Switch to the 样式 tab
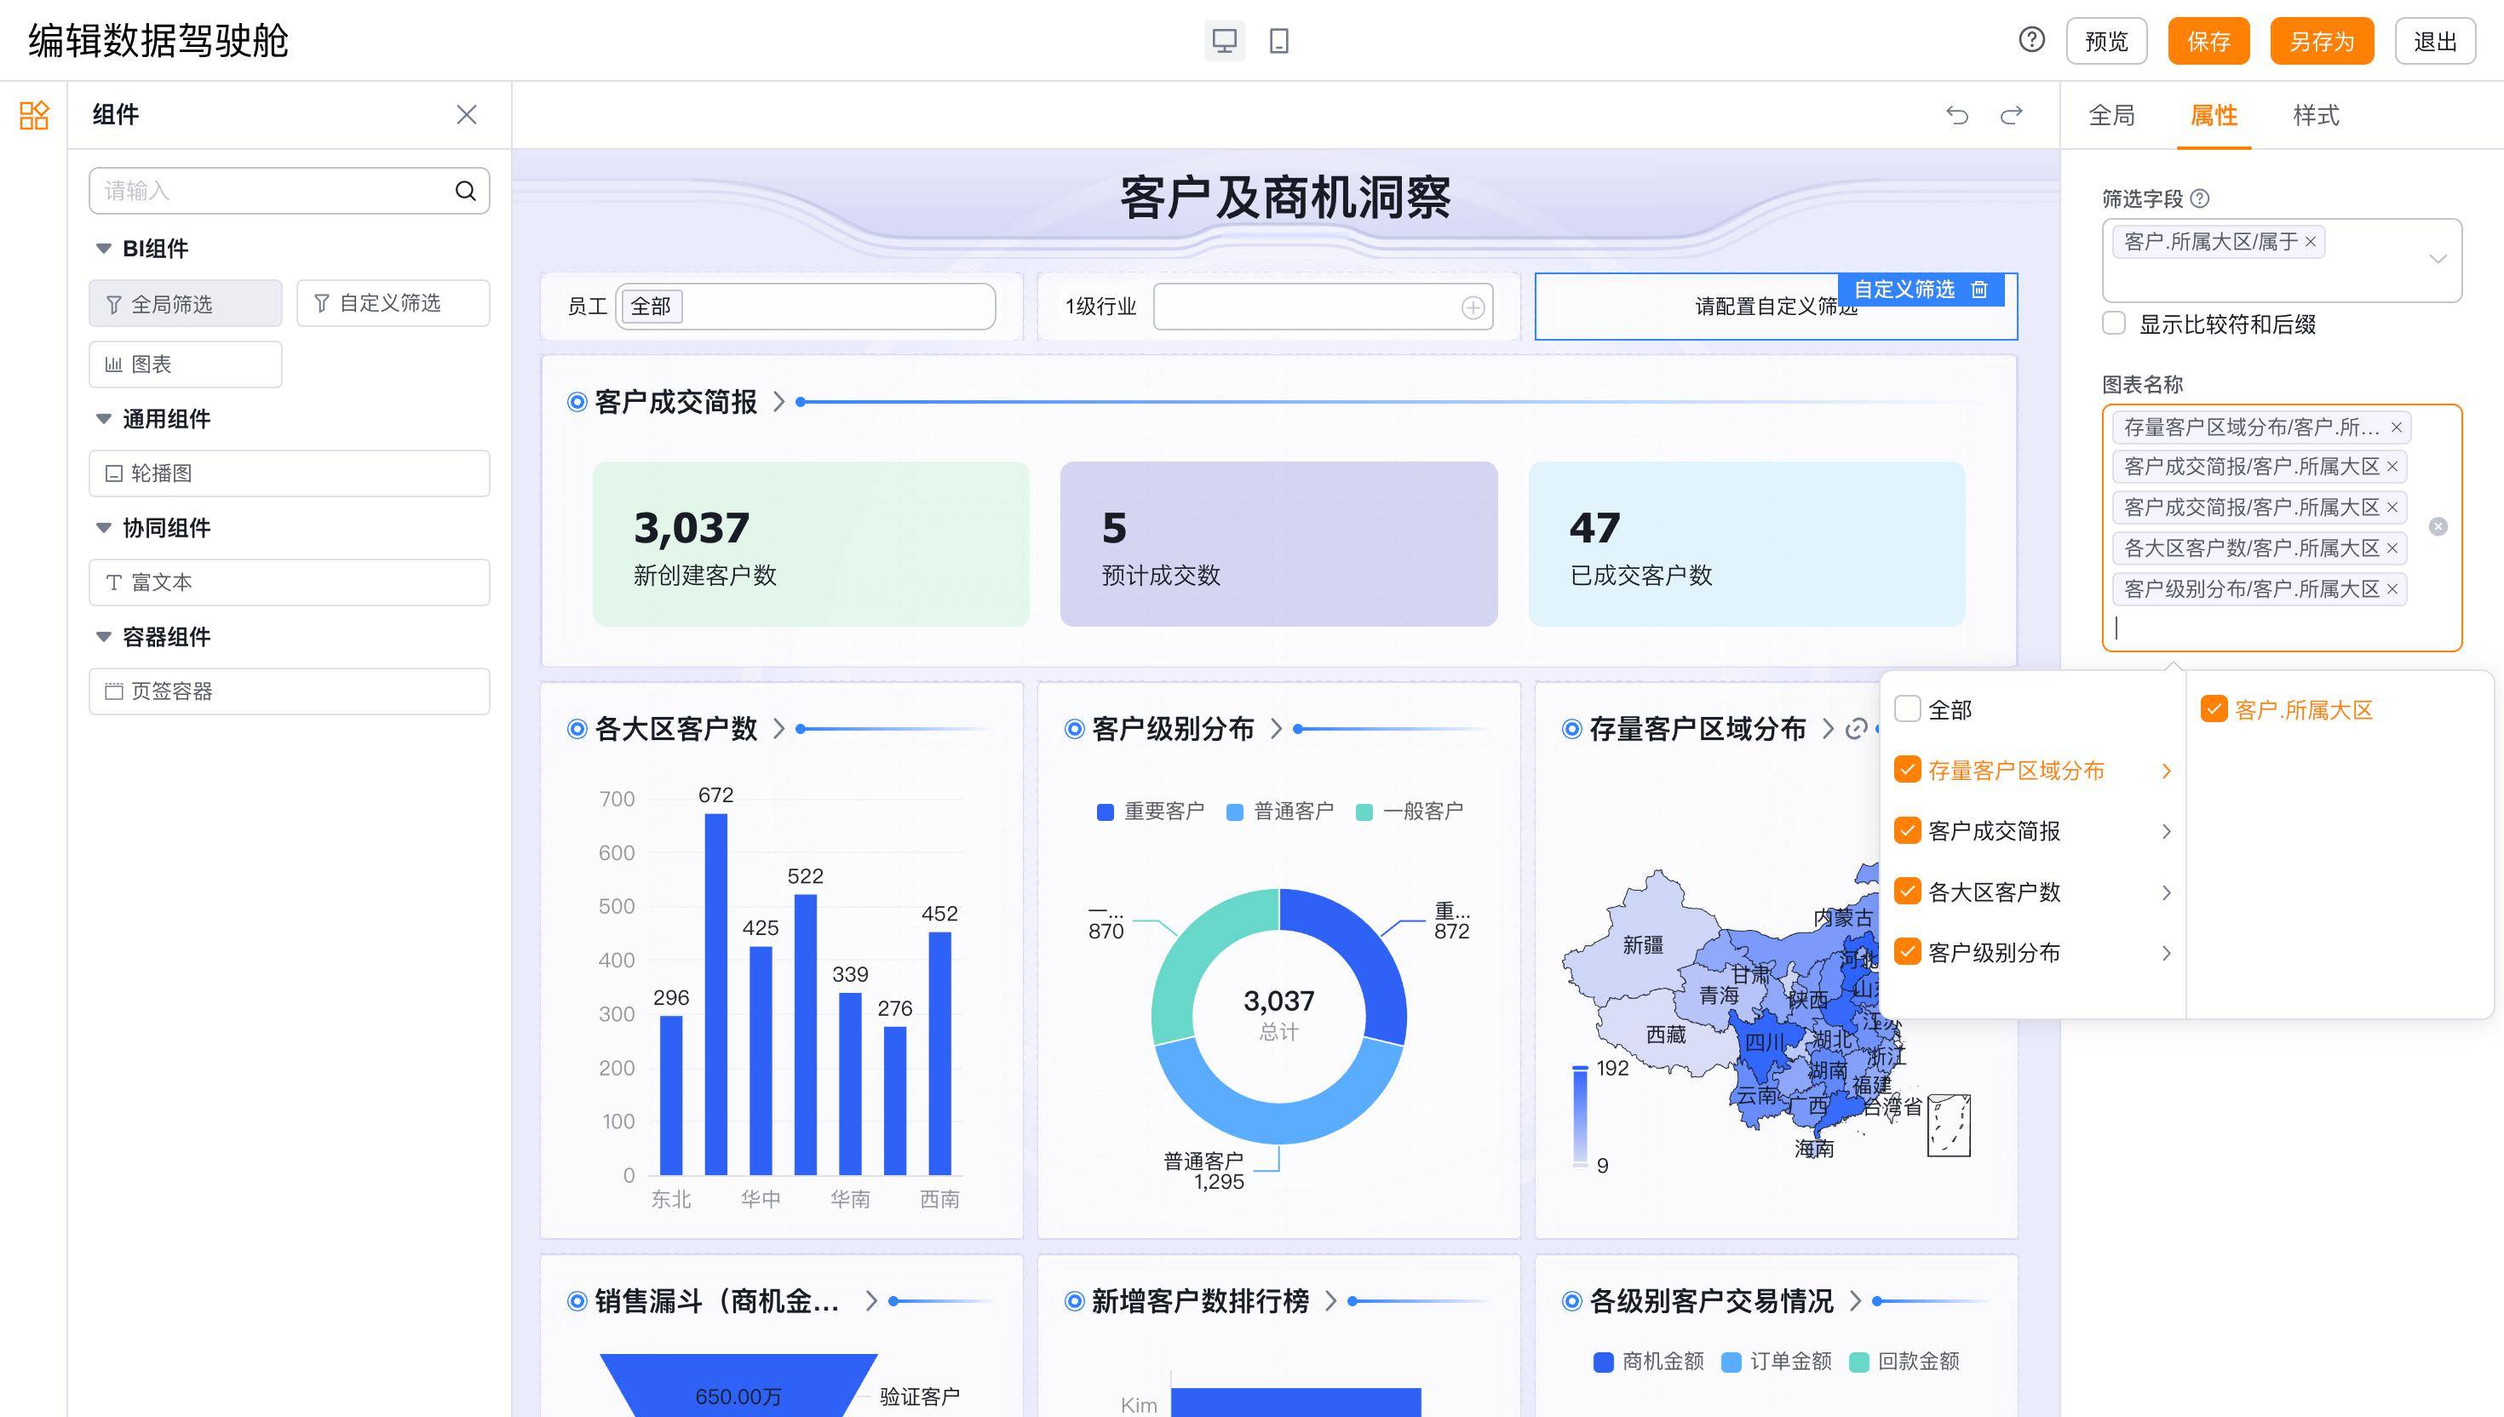 tap(2315, 115)
